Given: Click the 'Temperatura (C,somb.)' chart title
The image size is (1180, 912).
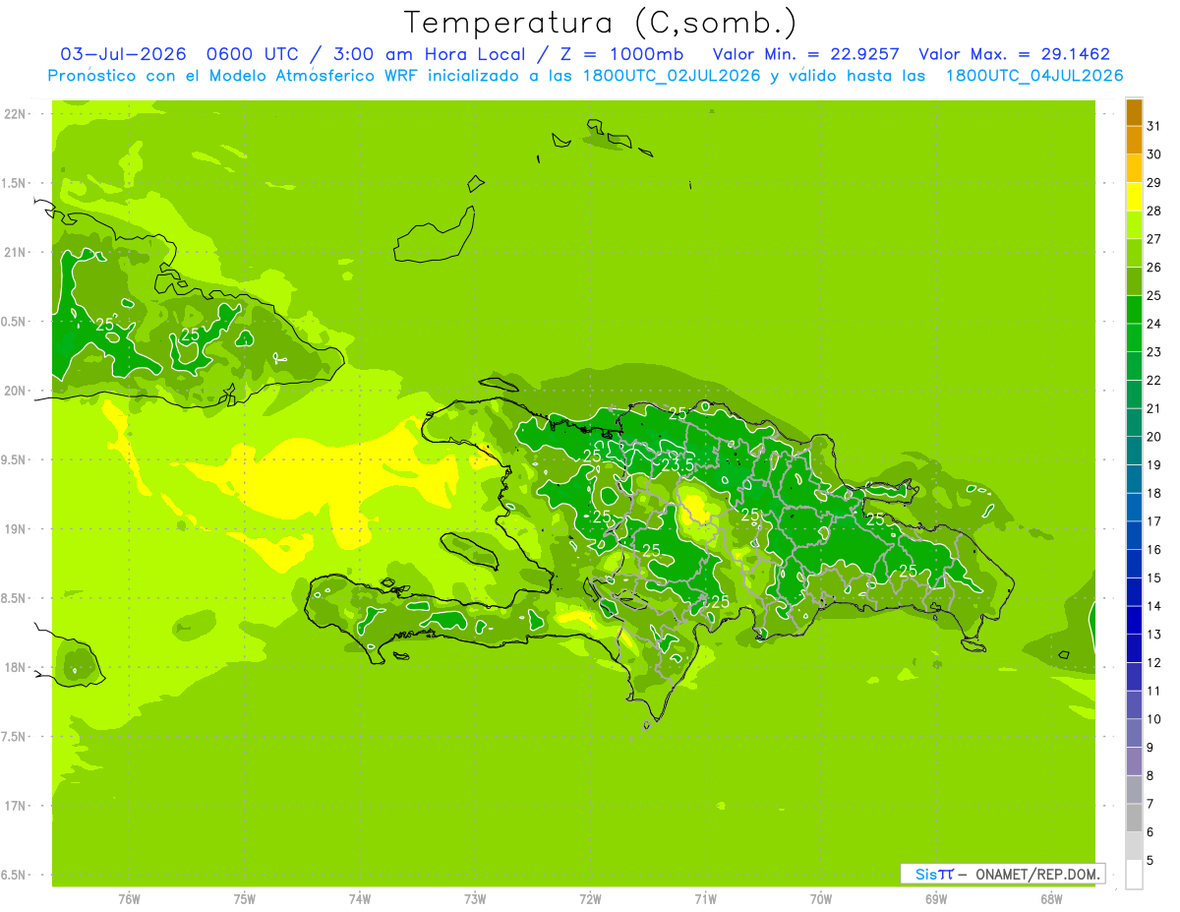Looking at the screenshot, I should click(x=600, y=23).
